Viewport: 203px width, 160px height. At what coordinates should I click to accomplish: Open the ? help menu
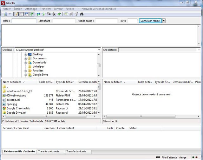(78, 9)
